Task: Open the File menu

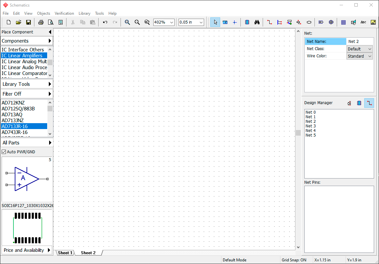Action: coord(6,13)
